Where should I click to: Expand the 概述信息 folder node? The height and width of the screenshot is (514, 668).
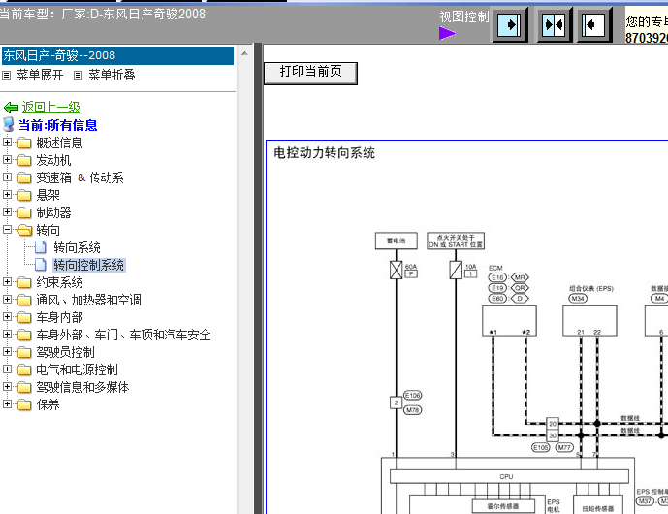click(x=7, y=142)
